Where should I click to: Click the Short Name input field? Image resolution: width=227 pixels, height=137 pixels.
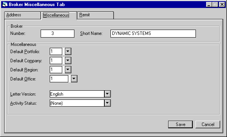(x=153, y=33)
